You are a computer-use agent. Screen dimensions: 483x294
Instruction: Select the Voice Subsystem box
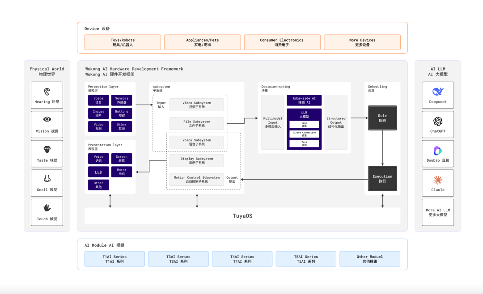tap(197, 142)
